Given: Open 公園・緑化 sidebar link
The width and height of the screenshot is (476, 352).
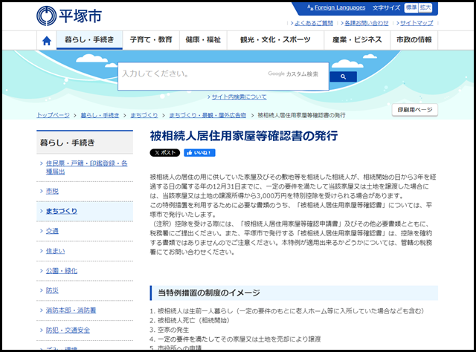Looking at the screenshot, I should click(x=62, y=271).
